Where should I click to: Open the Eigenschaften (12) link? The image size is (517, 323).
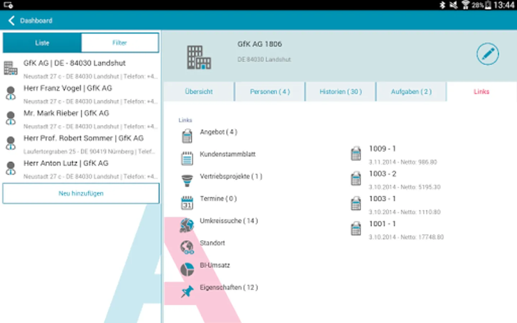229,287
